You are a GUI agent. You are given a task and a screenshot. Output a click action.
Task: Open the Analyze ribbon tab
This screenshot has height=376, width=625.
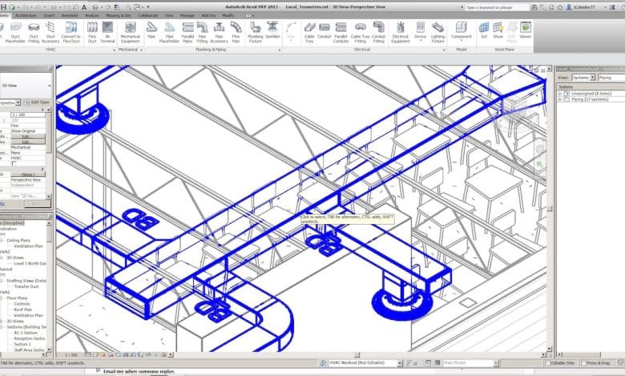click(91, 15)
